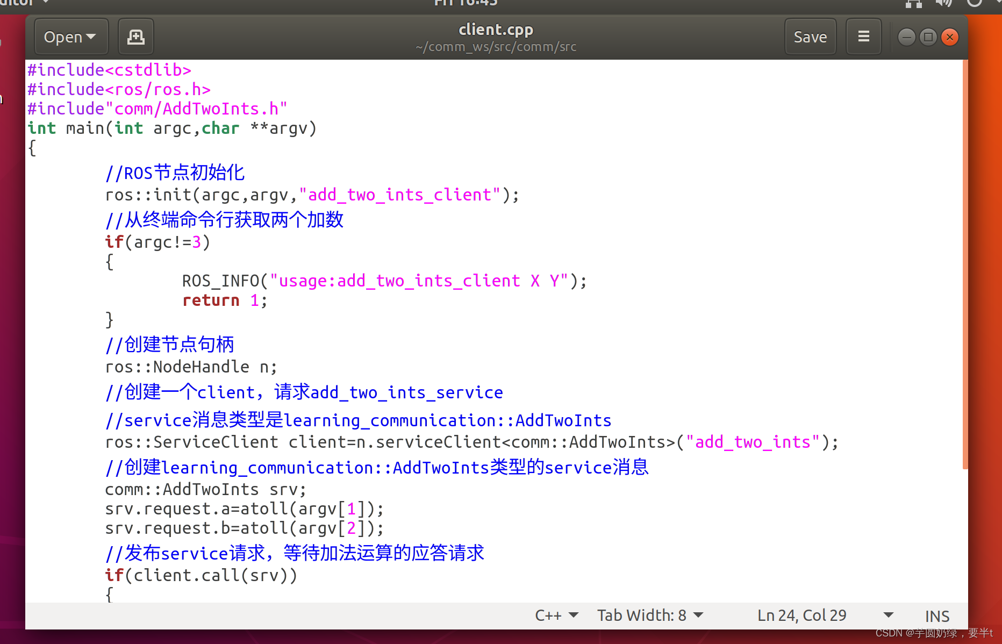Click the vertical scrollbar of the editor

[x=965, y=263]
